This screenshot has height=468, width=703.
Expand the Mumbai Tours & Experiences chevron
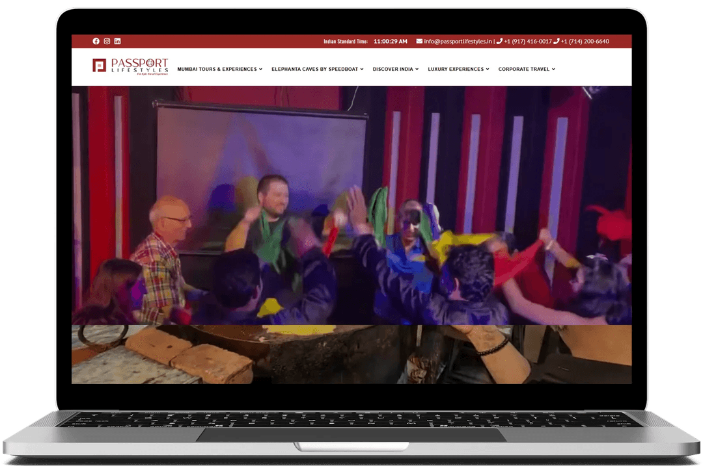pos(260,69)
